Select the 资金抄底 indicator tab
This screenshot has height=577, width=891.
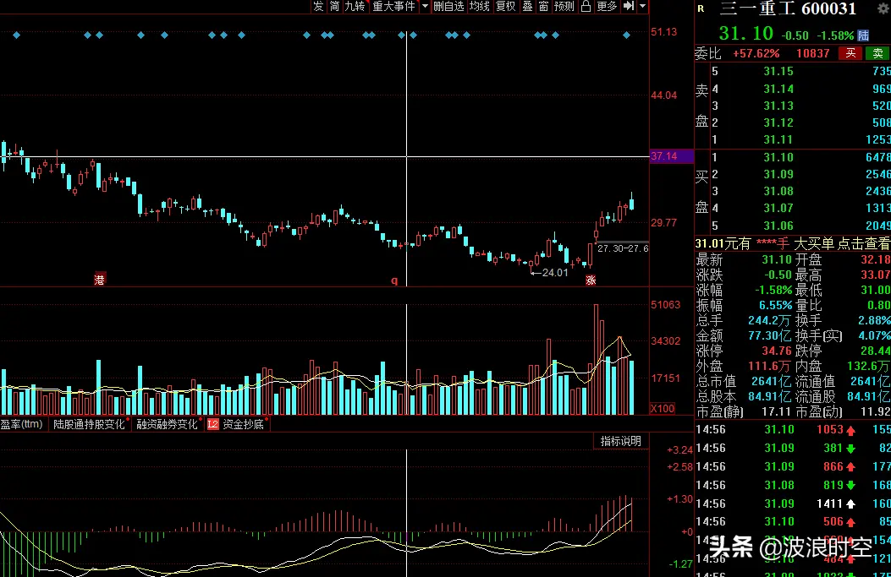(243, 424)
